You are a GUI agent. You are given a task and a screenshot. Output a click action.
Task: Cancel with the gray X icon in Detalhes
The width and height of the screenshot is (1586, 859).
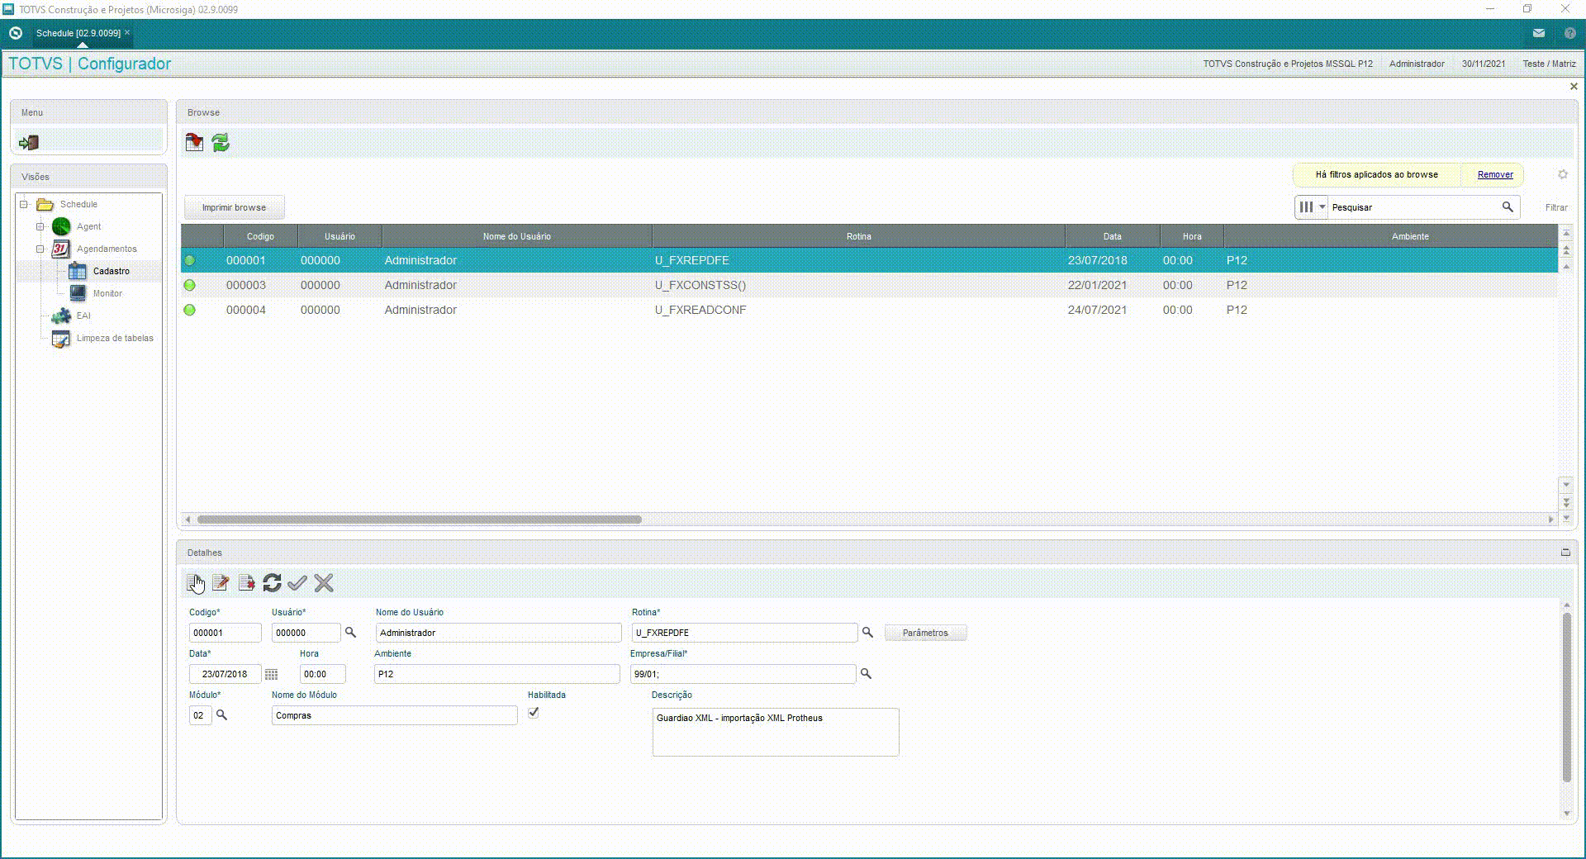[324, 583]
